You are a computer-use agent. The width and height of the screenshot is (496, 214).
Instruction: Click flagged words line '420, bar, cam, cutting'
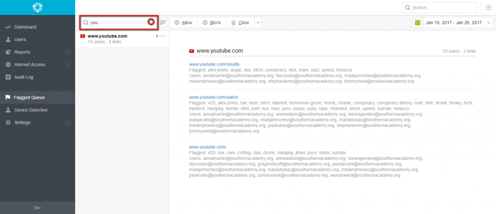[267, 153]
